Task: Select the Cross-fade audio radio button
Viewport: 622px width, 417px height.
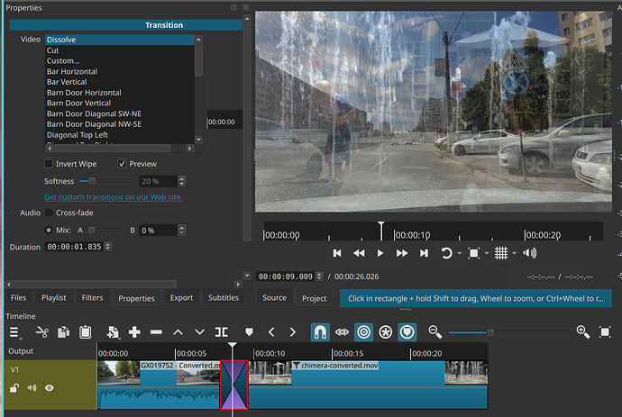Action: point(49,213)
